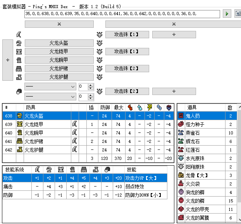Add another jewel in the talisman row
The width and height of the screenshot is (241, 224).
coord(174,91)
